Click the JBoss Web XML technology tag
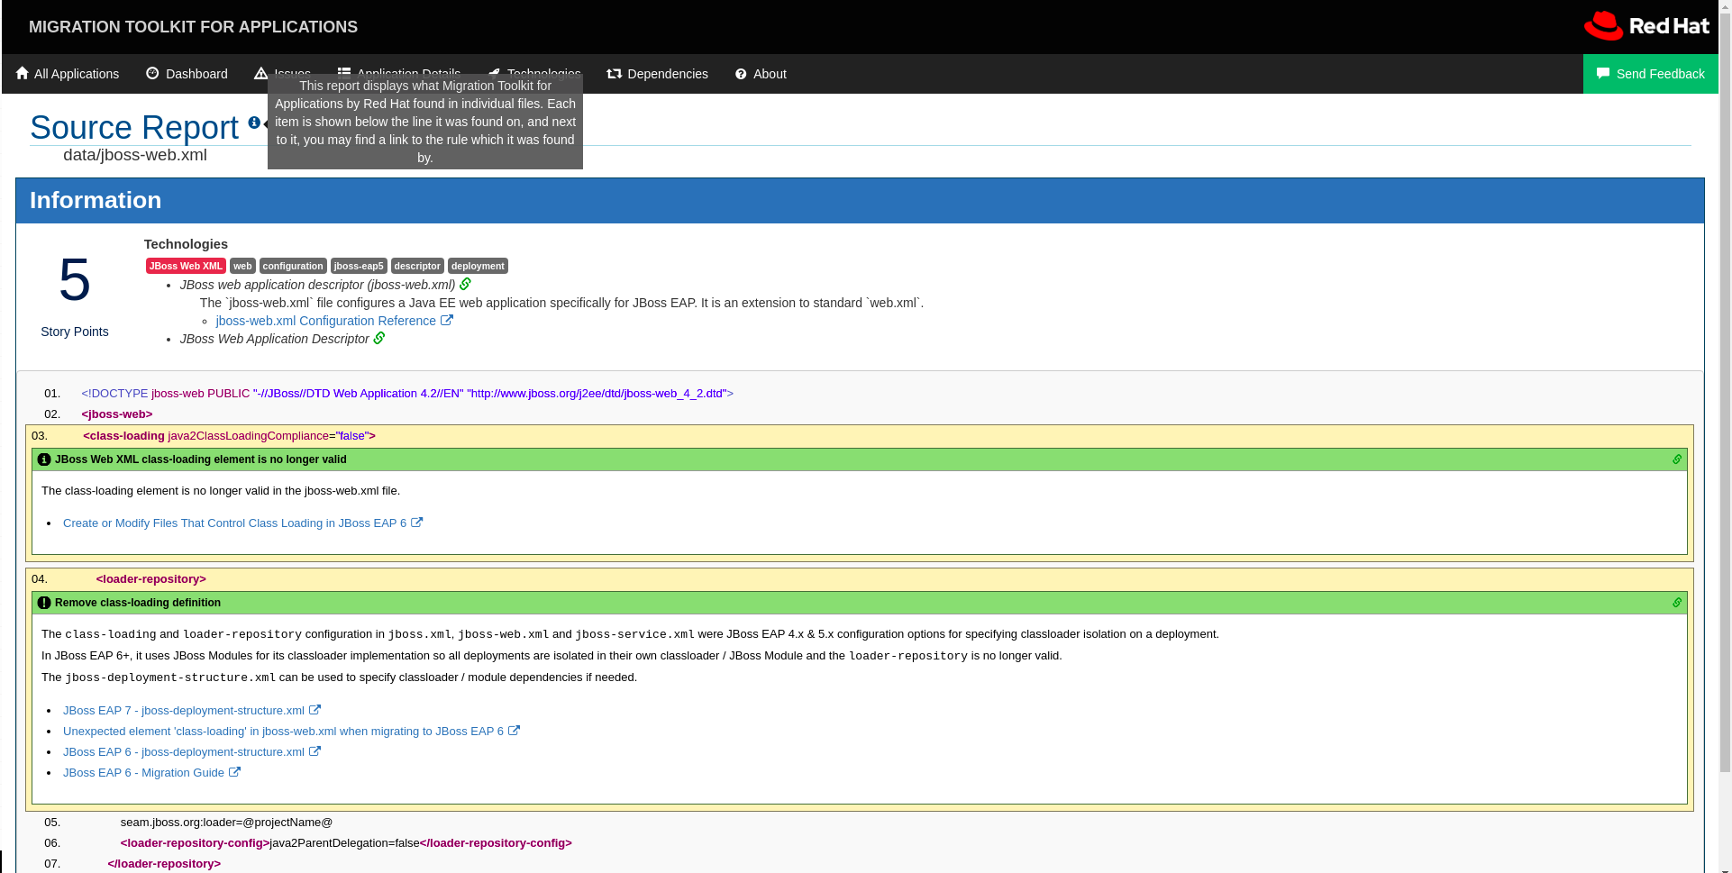Screen dimensions: 1732x873 (x=186, y=266)
